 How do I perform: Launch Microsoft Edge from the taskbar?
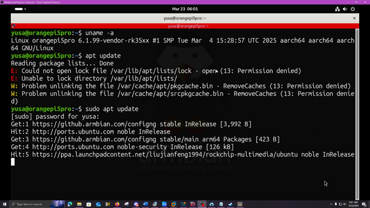(70, 204)
